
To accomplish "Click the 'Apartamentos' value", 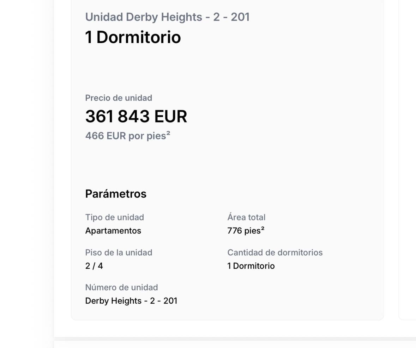I will click(x=113, y=231).
